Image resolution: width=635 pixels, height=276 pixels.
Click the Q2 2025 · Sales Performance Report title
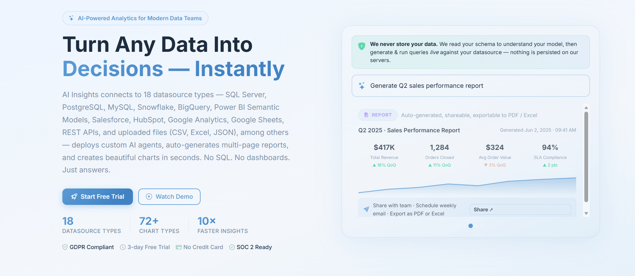coord(409,130)
